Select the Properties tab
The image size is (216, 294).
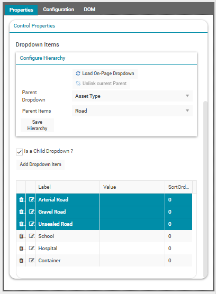tap(21, 10)
